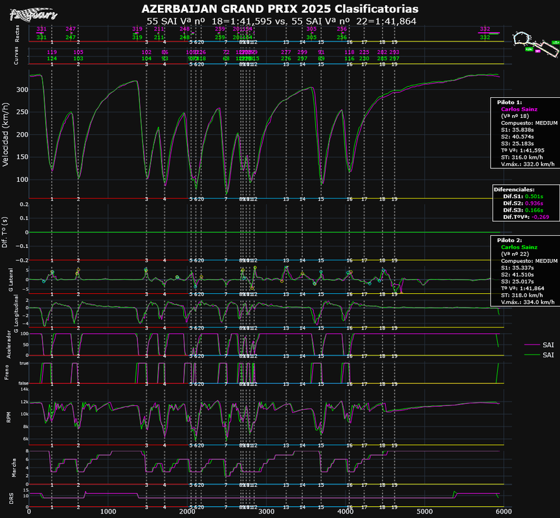Click the Dif. Tº (s) axis label
The height and width of the screenshot is (518, 560).
(5, 232)
